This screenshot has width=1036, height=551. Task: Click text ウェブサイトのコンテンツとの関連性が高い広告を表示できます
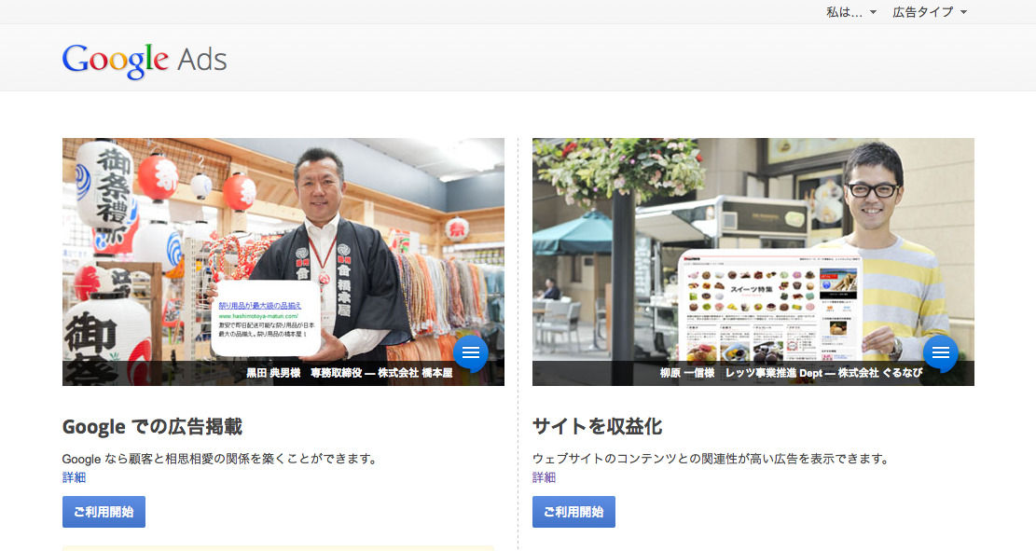point(711,459)
